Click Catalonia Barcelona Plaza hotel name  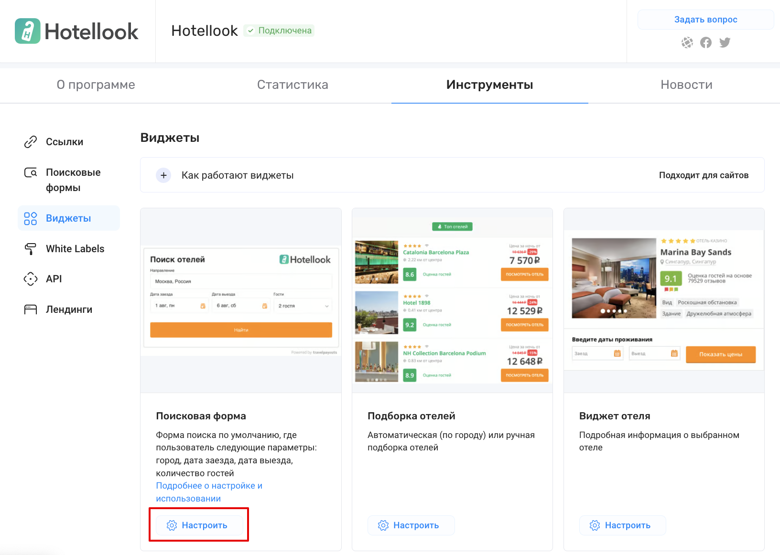436,252
